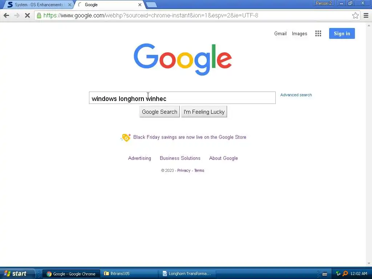Open the About Google link
The width and height of the screenshot is (372, 279).
click(x=223, y=158)
